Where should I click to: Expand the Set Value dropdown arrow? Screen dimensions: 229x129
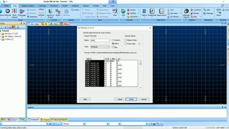pos(180,13)
